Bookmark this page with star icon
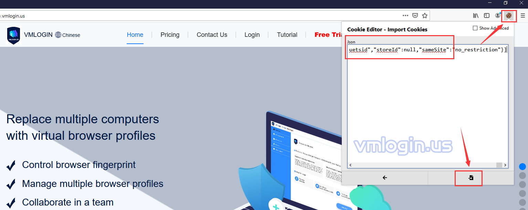This screenshot has height=210, width=528. (425, 15)
